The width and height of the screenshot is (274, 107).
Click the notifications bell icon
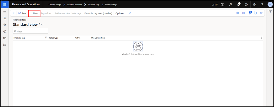click(x=238, y=4)
